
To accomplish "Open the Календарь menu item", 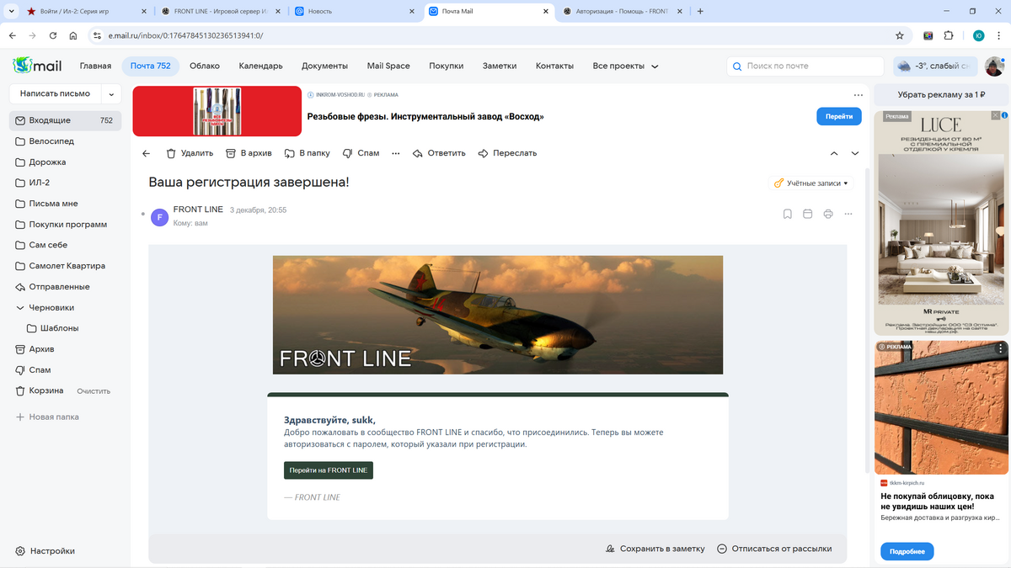I will coord(260,66).
